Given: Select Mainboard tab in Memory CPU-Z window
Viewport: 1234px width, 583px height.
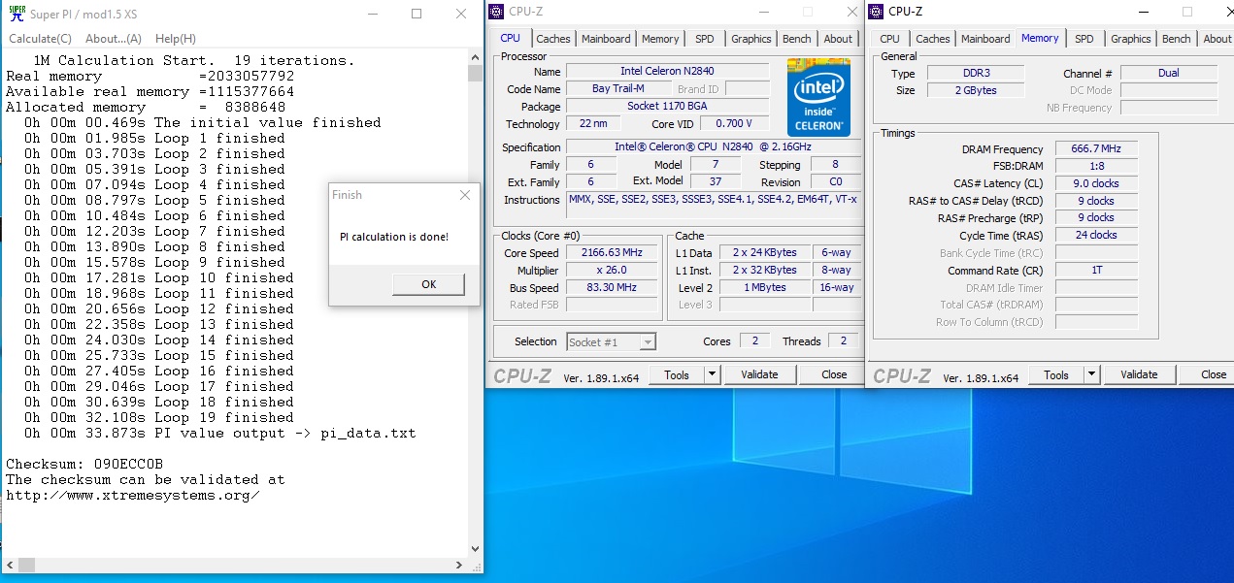Looking at the screenshot, I should 985,39.
